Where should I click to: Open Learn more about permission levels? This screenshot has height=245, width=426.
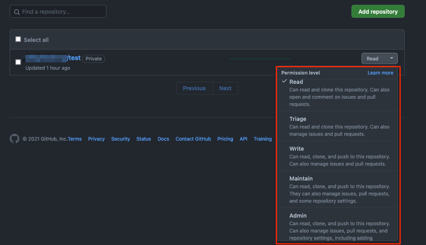380,73
